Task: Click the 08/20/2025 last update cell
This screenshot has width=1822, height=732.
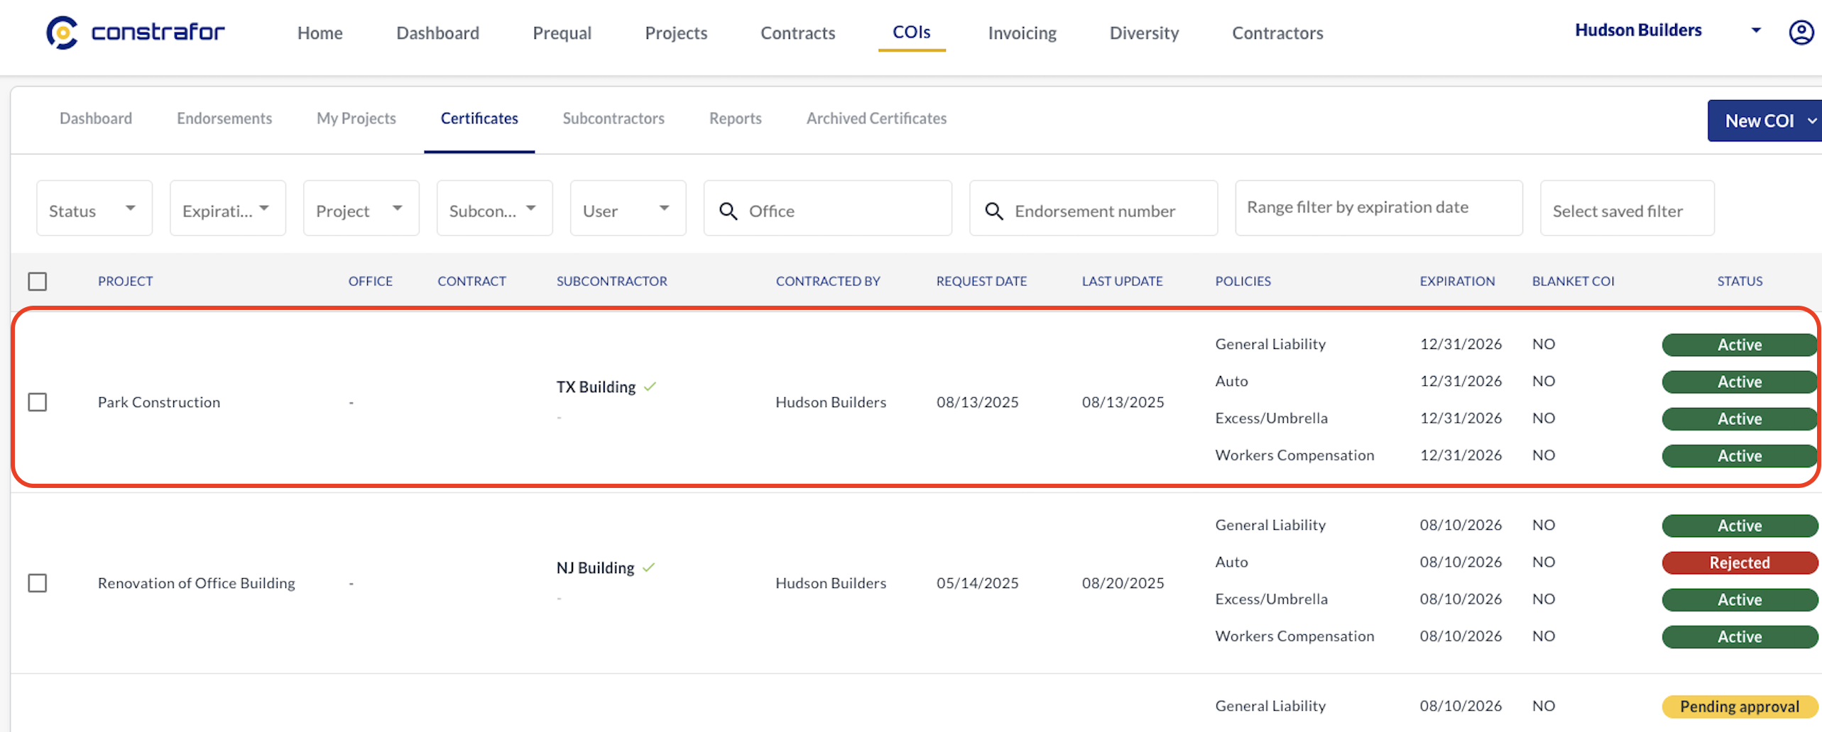Action: (1123, 583)
